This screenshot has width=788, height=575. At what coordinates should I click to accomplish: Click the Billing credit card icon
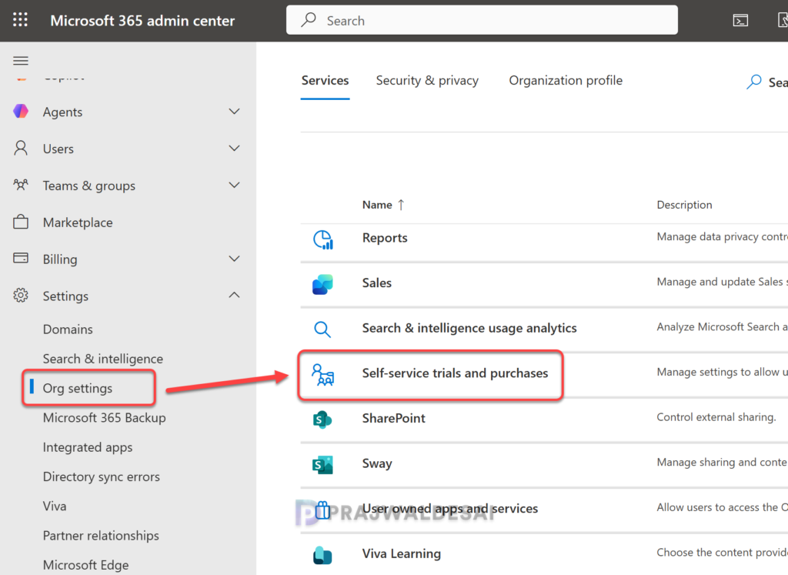(21, 259)
